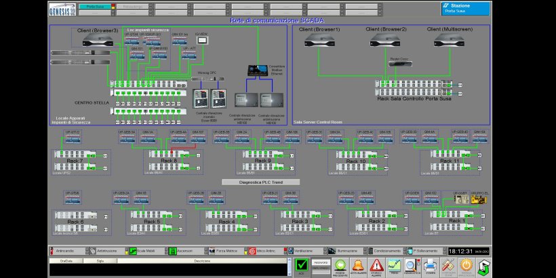Click the alarm list vertical scrollbar
The image size is (556, 278).
tap(290, 267)
